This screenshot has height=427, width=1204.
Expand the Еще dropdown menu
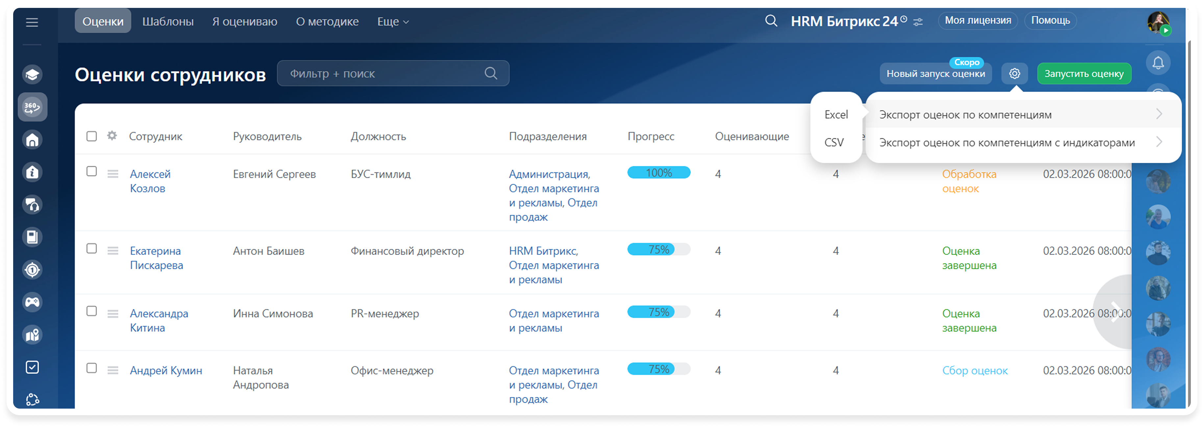point(392,22)
